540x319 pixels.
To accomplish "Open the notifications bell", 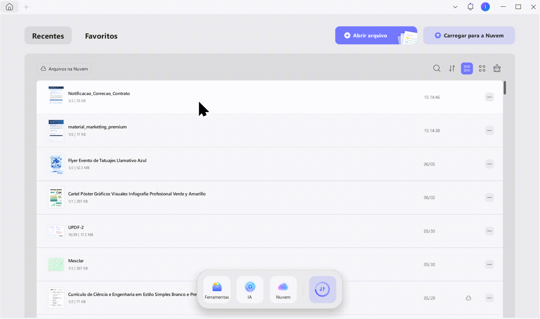I will point(470,7).
